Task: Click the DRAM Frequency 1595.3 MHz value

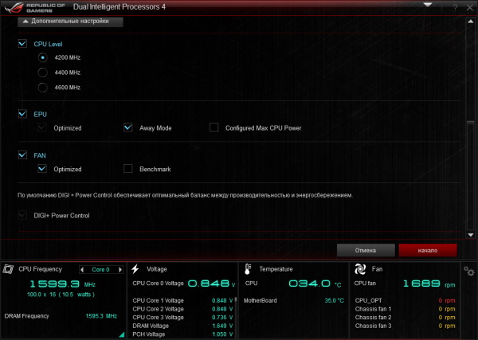Action: pyautogui.click(x=101, y=316)
